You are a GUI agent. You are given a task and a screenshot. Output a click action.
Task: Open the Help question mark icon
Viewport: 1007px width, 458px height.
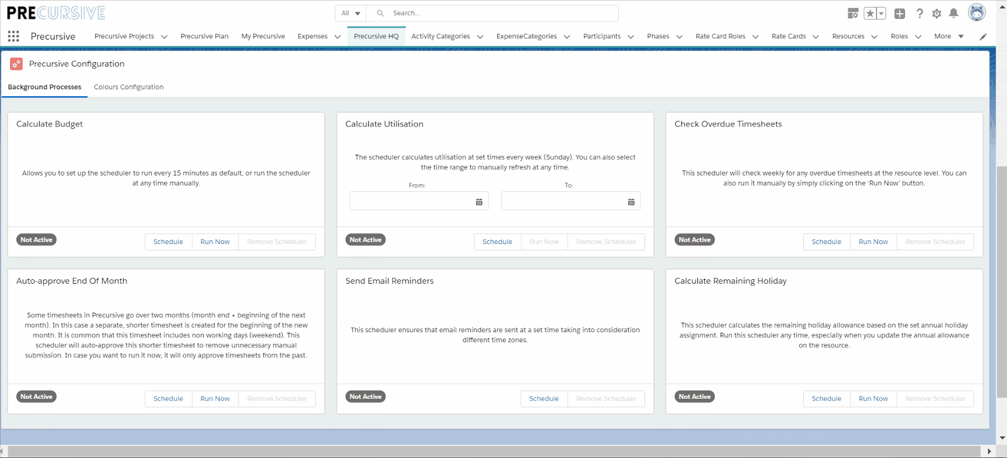point(920,13)
